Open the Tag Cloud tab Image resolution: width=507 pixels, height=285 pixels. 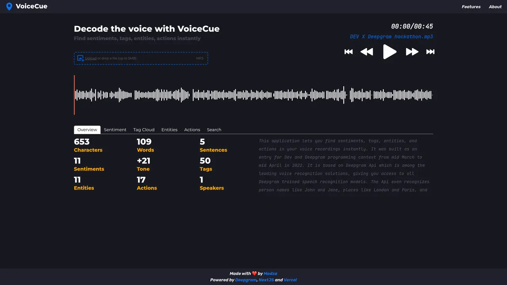click(x=144, y=130)
